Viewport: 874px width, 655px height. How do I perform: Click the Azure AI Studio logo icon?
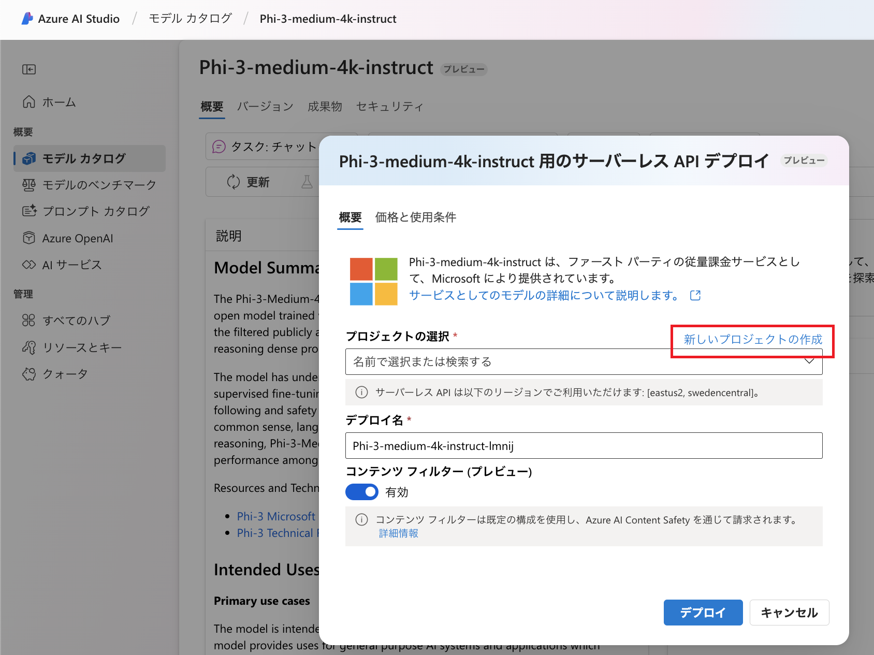[x=27, y=19]
